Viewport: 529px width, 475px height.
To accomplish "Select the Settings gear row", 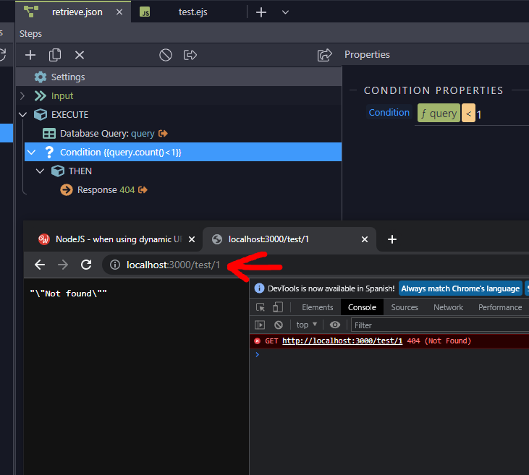I will (x=179, y=77).
